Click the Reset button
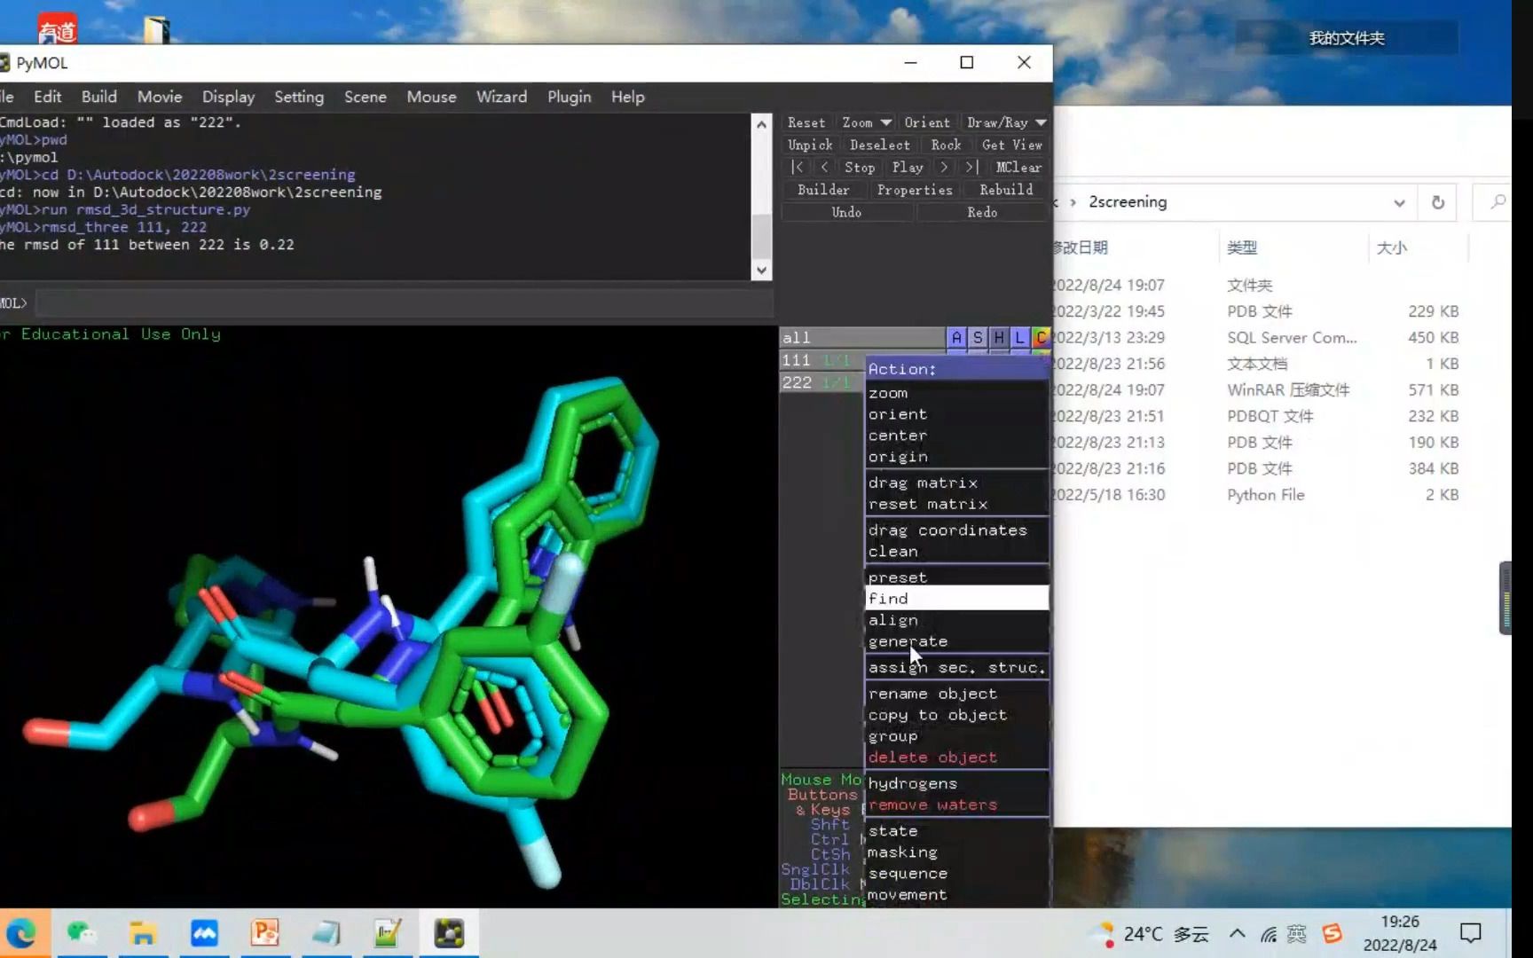The image size is (1533, 958). pyautogui.click(x=806, y=122)
